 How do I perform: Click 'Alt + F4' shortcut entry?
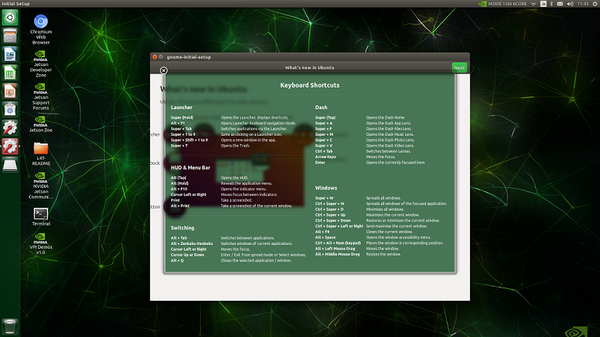(322, 232)
